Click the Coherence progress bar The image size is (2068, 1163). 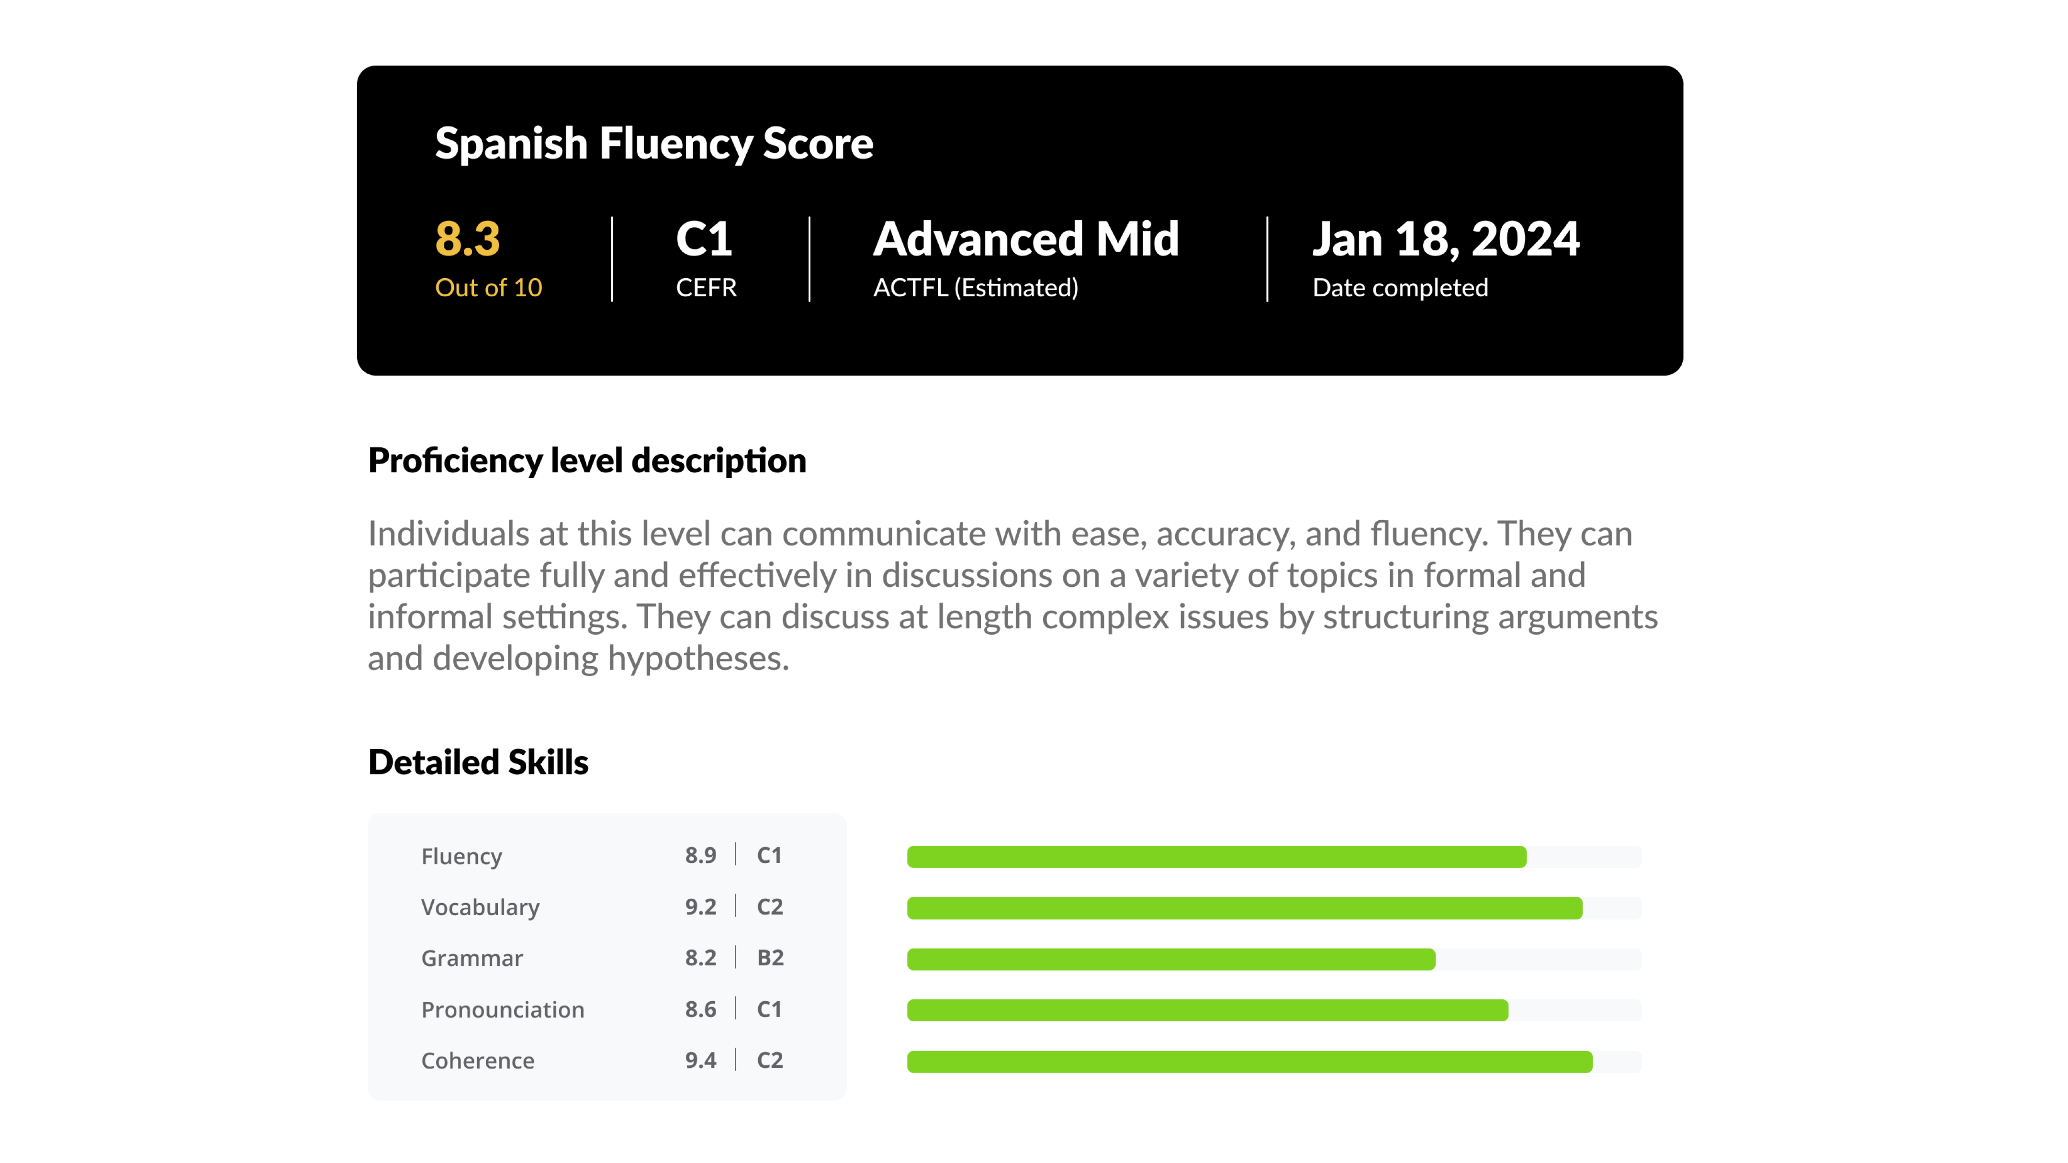click(1273, 1061)
